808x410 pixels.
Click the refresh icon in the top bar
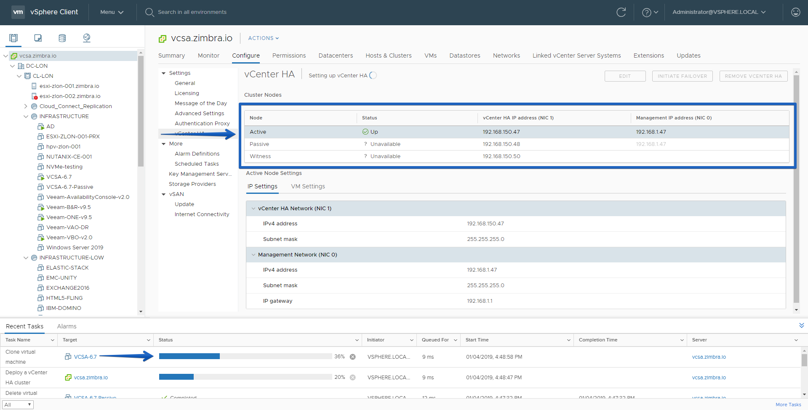tap(621, 12)
